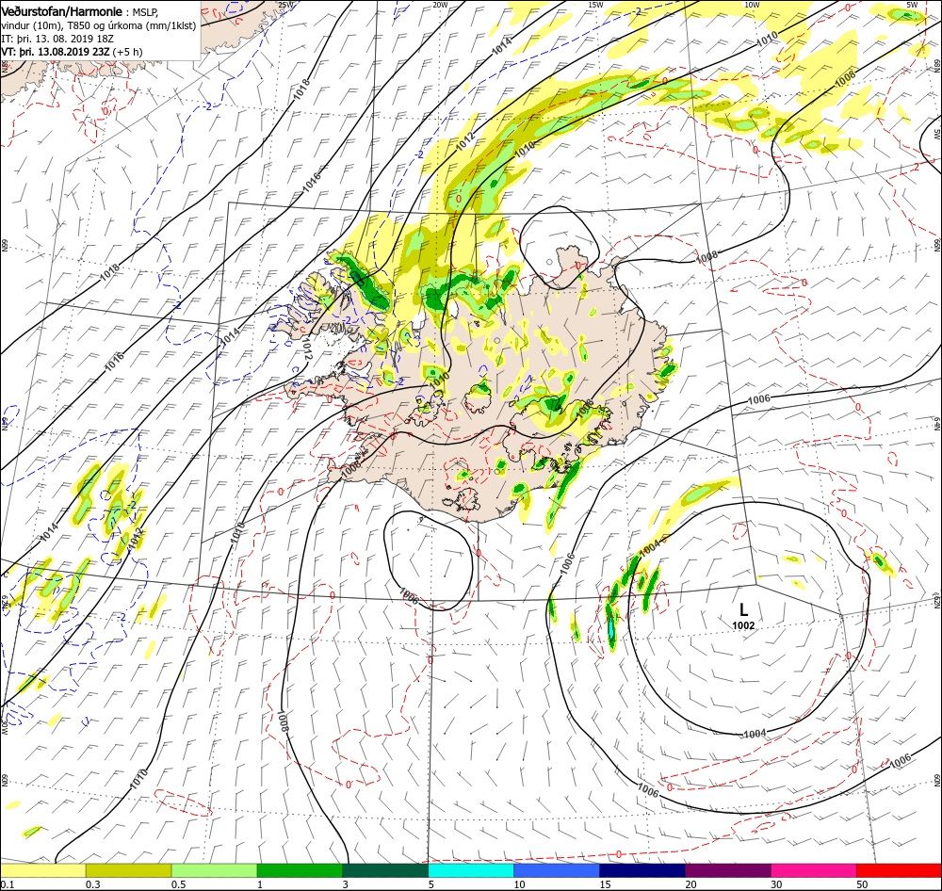Click the '10W' longitude label
942x891 pixels.
coord(752,5)
